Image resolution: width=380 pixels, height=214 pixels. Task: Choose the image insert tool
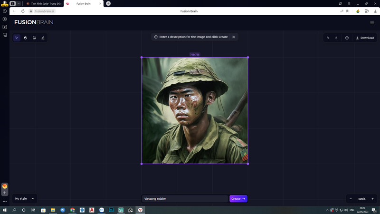34,38
